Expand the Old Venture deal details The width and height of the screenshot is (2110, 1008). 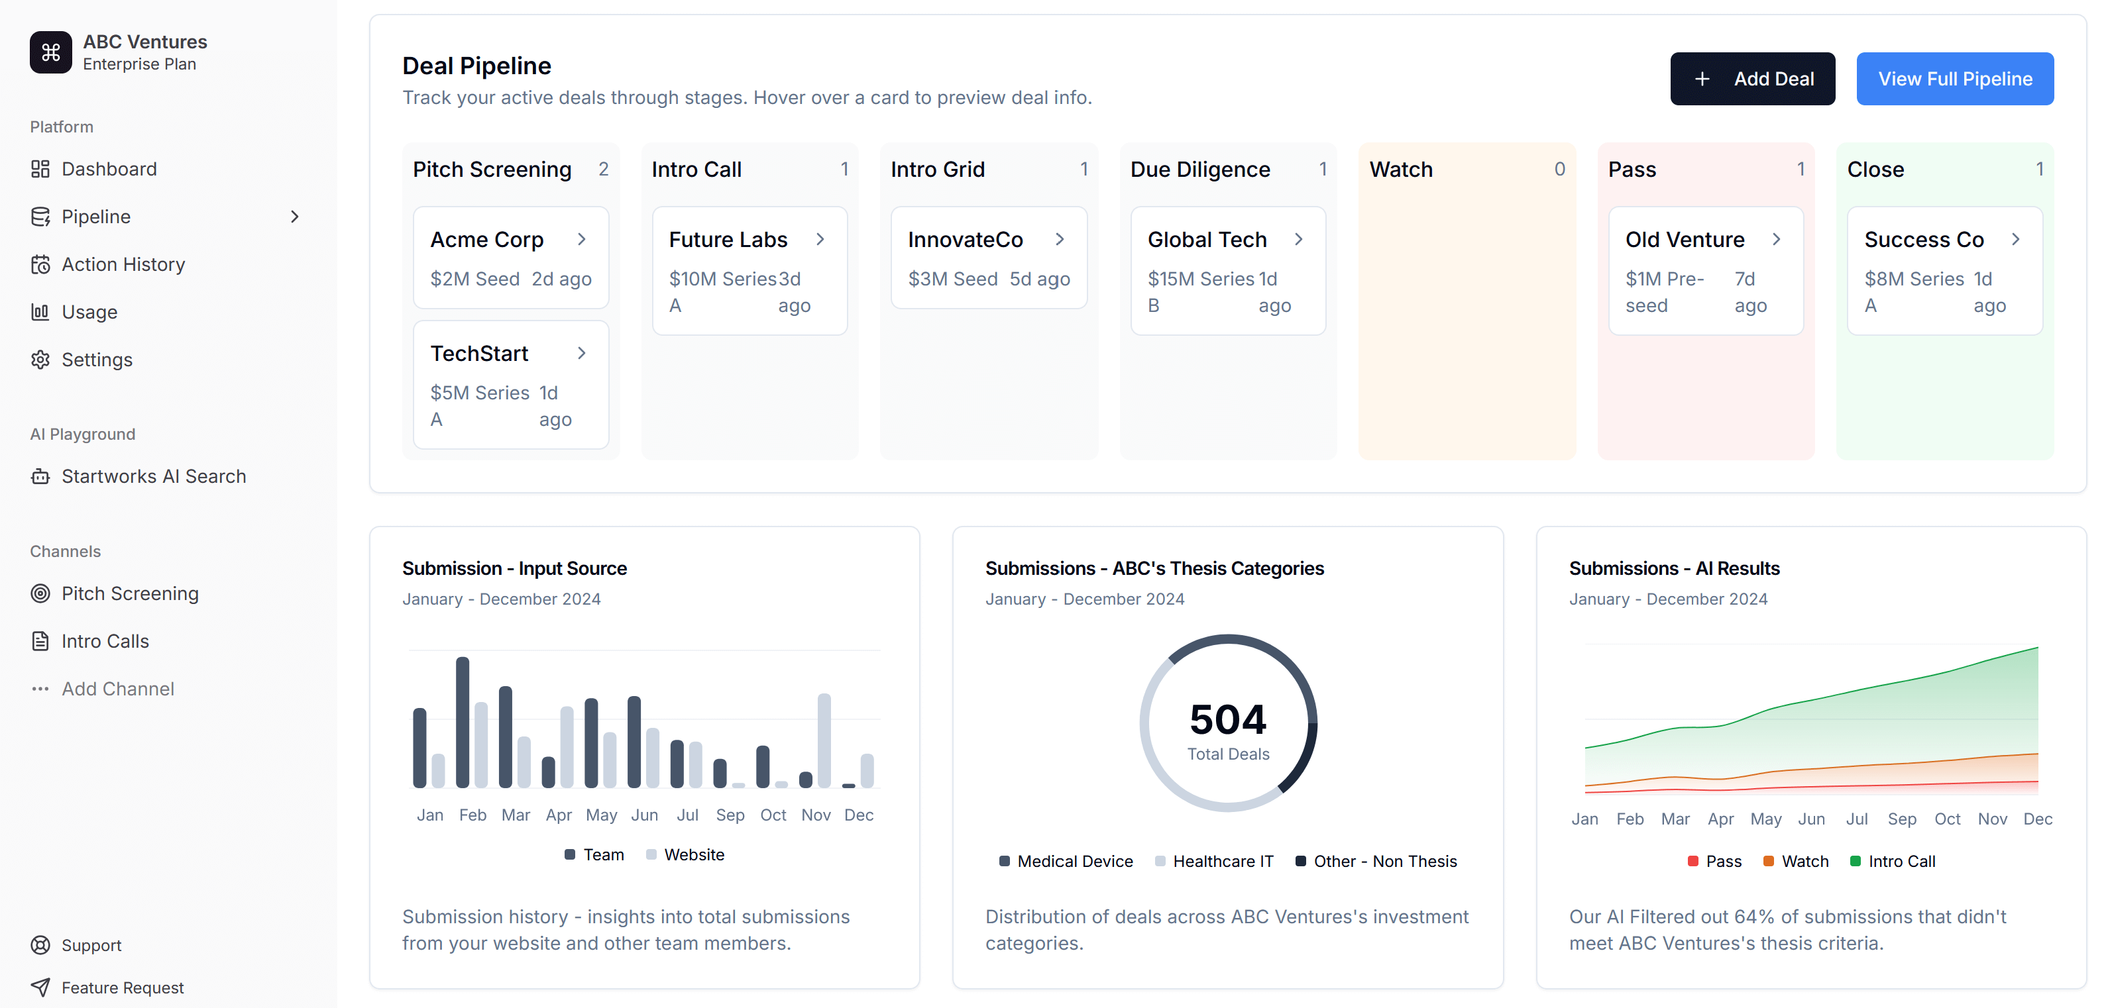tap(1777, 239)
